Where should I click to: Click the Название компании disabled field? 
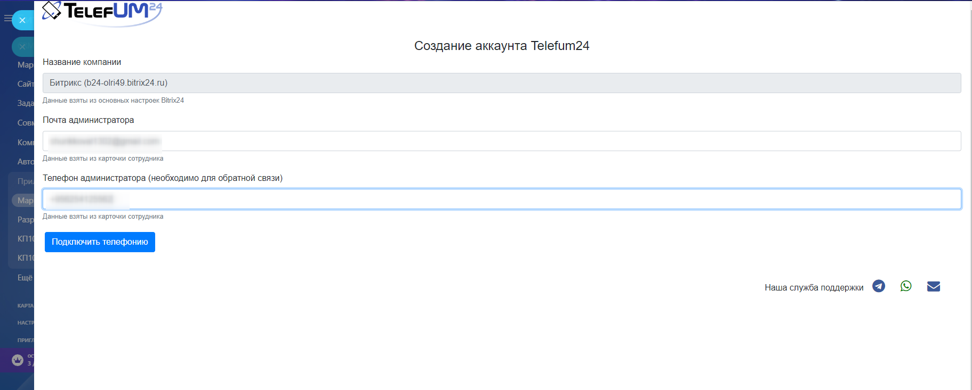tap(501, 83)
